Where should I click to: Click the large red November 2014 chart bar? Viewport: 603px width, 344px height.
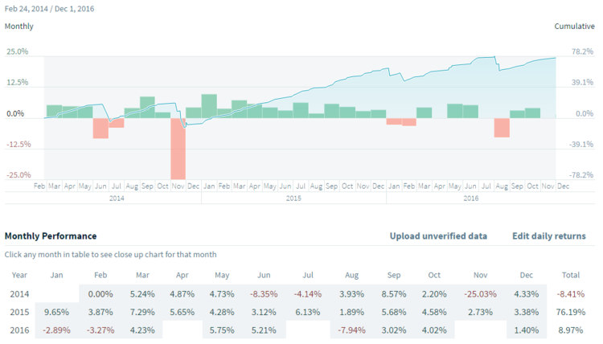pyautogui.click(x=178, y=149)
